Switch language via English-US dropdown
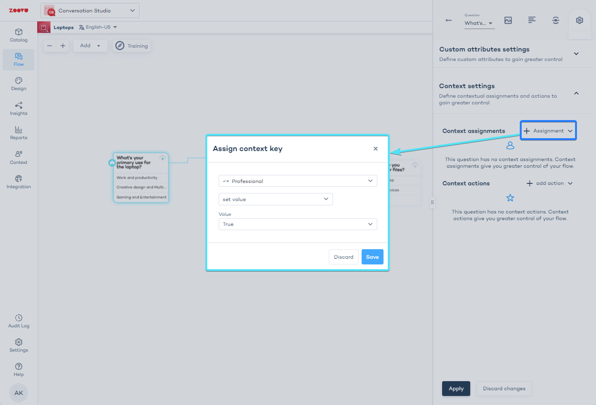Screen dimensions: 596x405 pyautogui.click(x=98, y=27)
